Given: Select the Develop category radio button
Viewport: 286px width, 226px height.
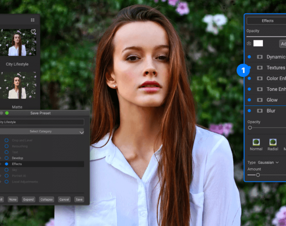Looking at the screenshot, I should coord(6,158).
